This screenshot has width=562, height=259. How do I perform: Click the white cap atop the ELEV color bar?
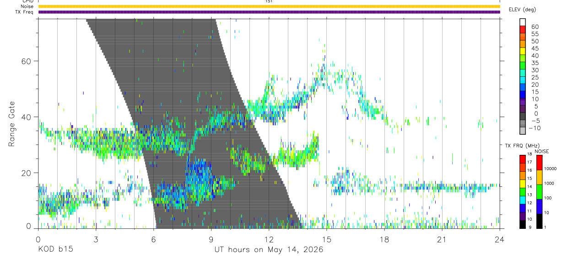point(523,23)
